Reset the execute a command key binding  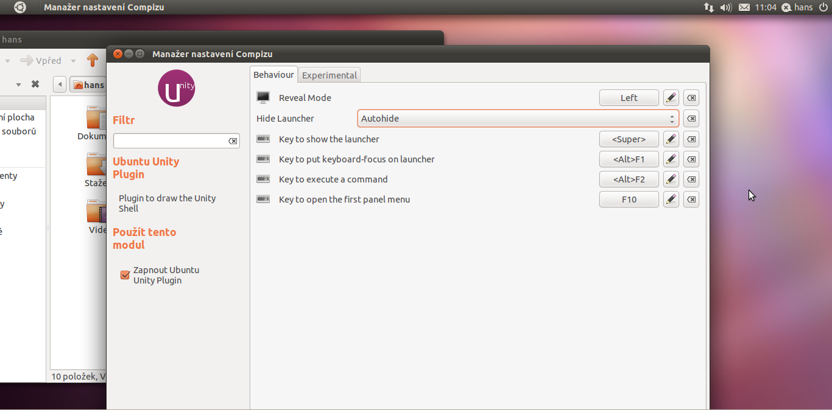691,179
